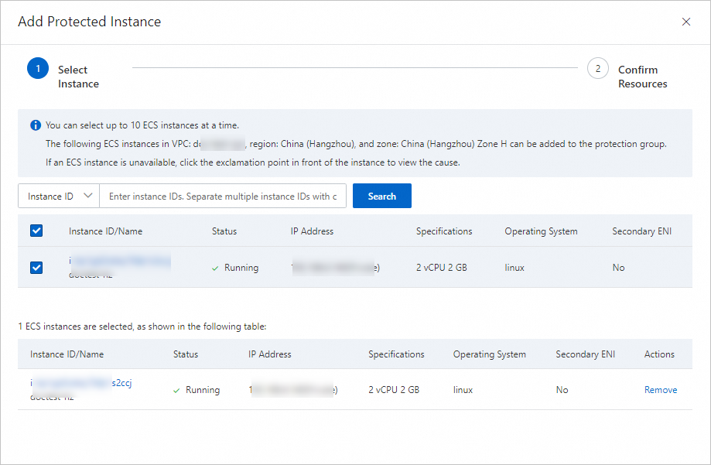Click Actions header in selected table
Image resolution: width=711 pixels, height=465 pixels.
point(659,354)
